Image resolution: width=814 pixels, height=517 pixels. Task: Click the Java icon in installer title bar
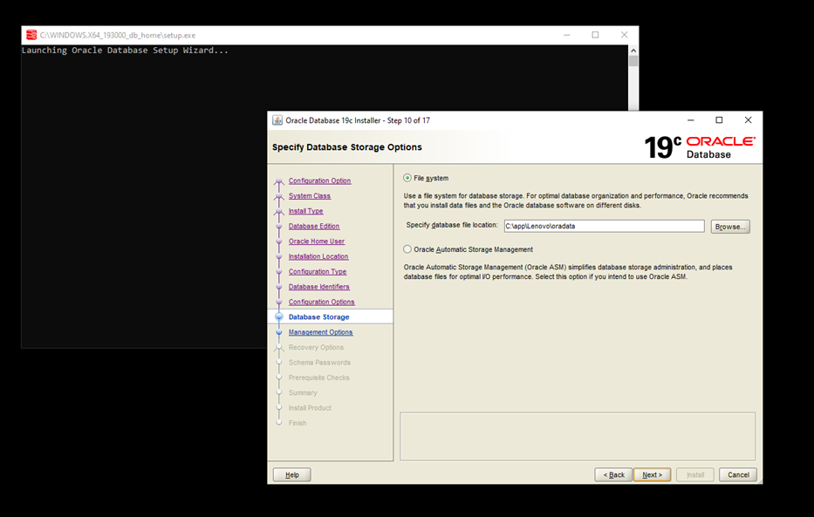(277, 120)
